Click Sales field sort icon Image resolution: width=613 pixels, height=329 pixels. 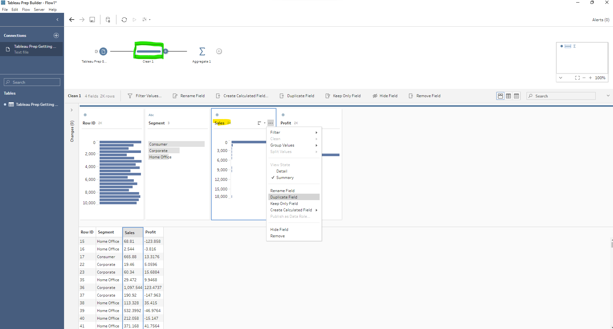pos(259,123)
